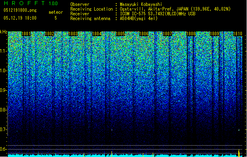Click the meteor label
Image resolution: width=247 pixels, height=157 pixels.
click(56, 13)
